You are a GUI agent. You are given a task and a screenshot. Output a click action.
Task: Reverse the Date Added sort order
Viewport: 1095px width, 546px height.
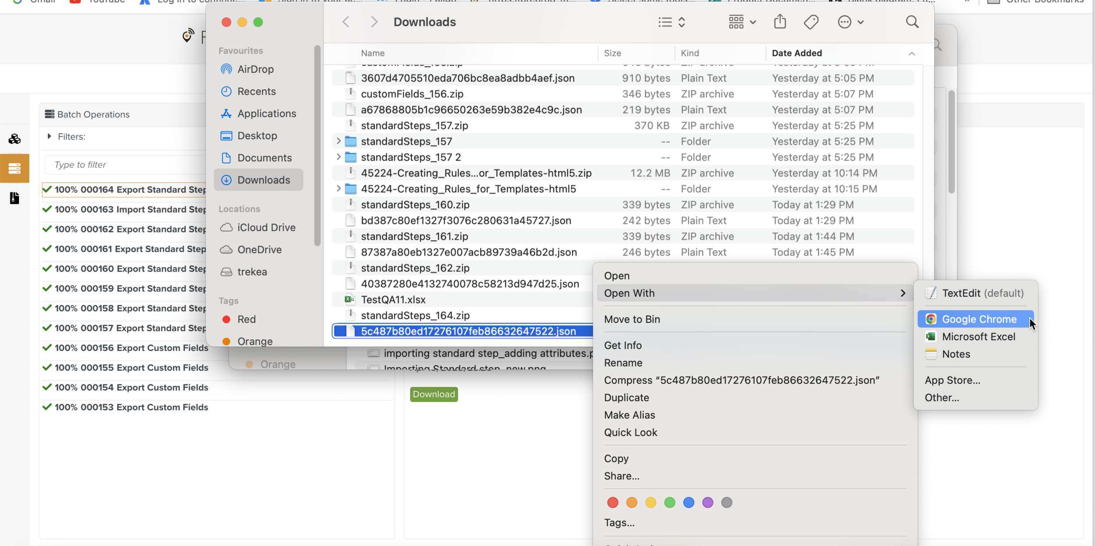pyautogui.click(x=911, y=53)
